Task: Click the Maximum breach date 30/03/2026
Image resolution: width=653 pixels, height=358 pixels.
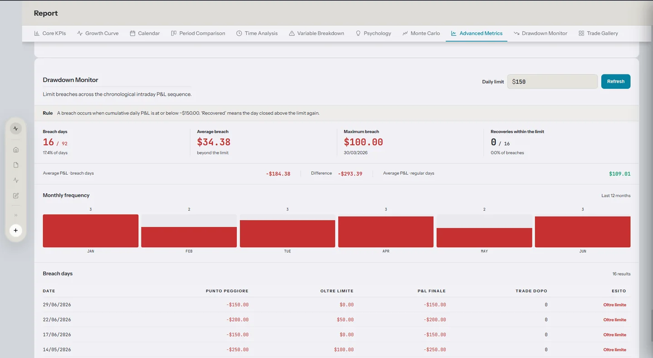Action: pyautogui.click(x=356, y=153)
